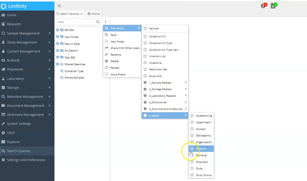The width and height of the screenshot is (307, 181).
Task: Select Accessioning in the 6_Other submenu
Action: pyautogui.click(x=201, y=116)
